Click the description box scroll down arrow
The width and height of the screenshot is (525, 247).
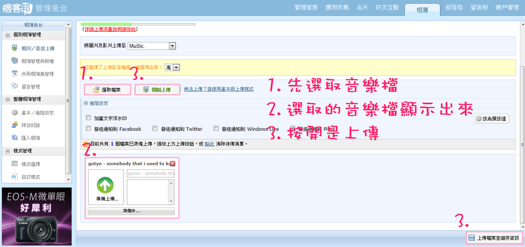[172, 201]
